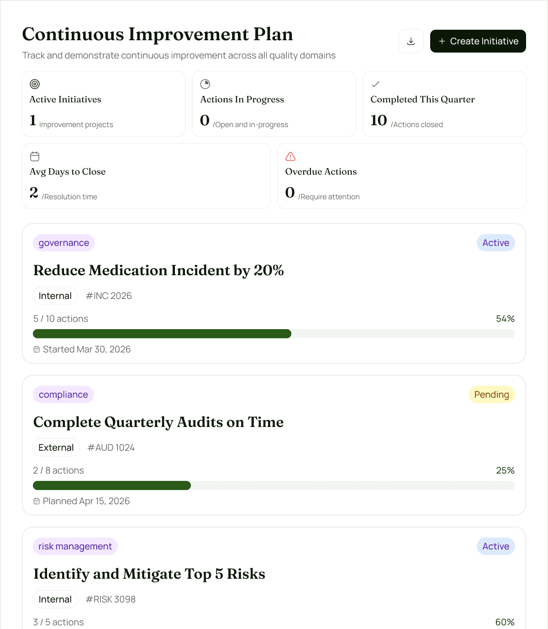
Task: Toggle the Active badge on Identify Top 5 Risks
Action: (x=495, y=546)
